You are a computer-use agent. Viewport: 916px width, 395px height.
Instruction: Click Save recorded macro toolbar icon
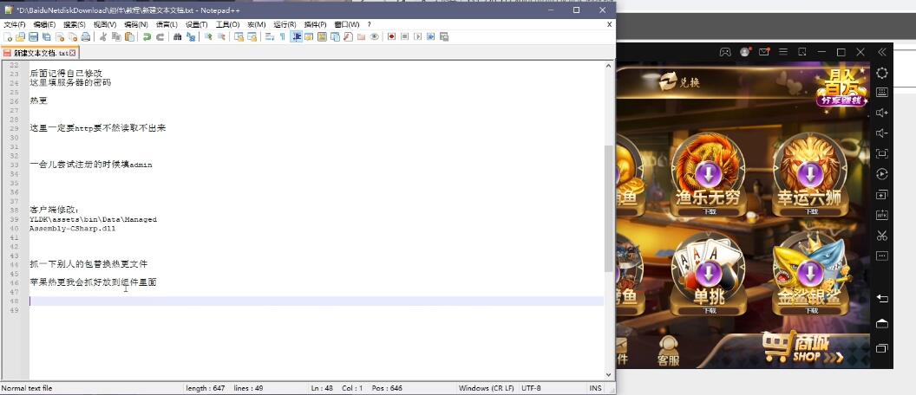(x=444, y=36)
